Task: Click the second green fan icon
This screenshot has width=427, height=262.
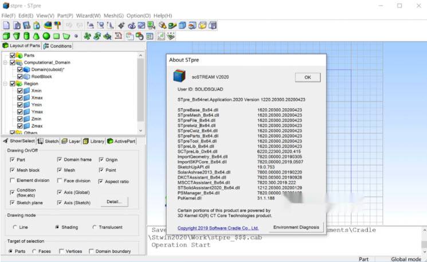Action: click(97, 36)
